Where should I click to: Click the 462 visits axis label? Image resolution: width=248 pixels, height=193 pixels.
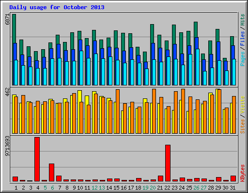(x=7, y=92)
